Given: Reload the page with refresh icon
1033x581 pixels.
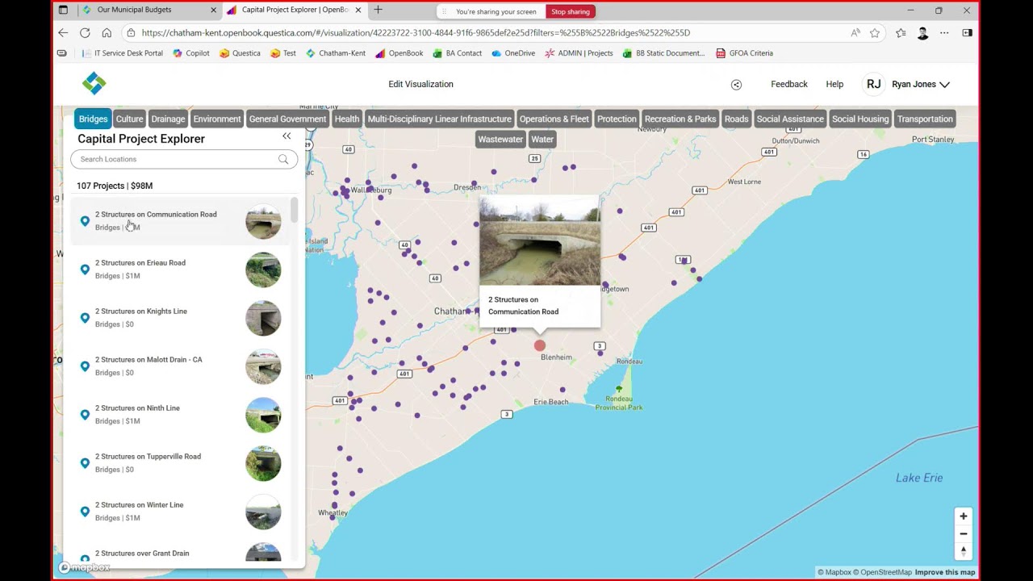Looking at the screenshot, I should pos(85,33).
